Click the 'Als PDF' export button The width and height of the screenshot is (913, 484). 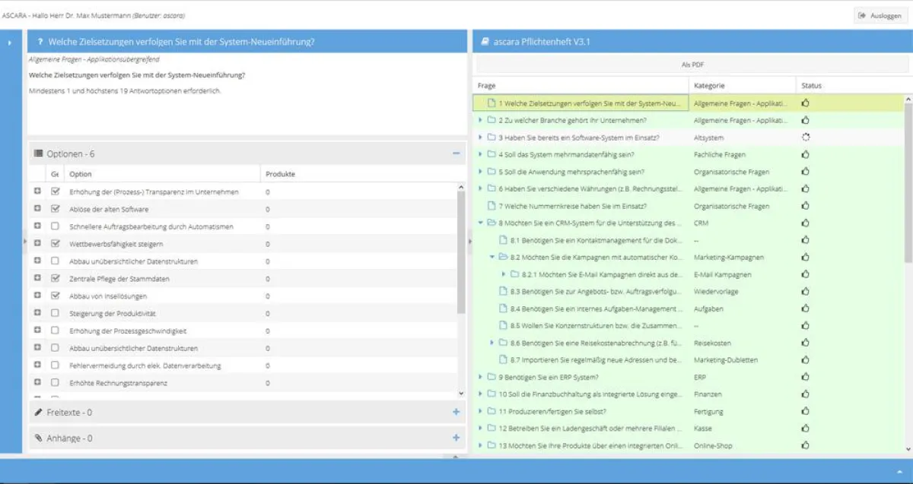(692, 65)
